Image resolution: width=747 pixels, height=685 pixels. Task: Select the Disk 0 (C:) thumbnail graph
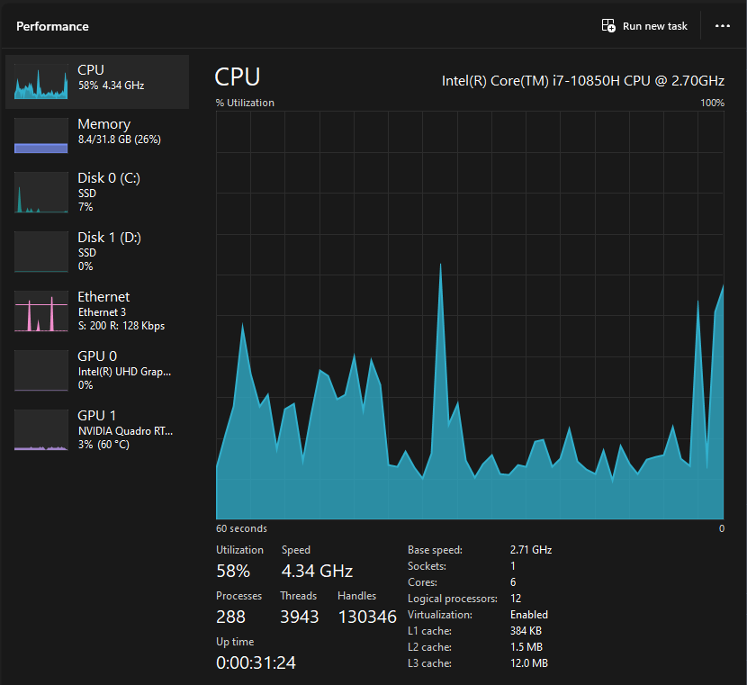click(41, 193)
